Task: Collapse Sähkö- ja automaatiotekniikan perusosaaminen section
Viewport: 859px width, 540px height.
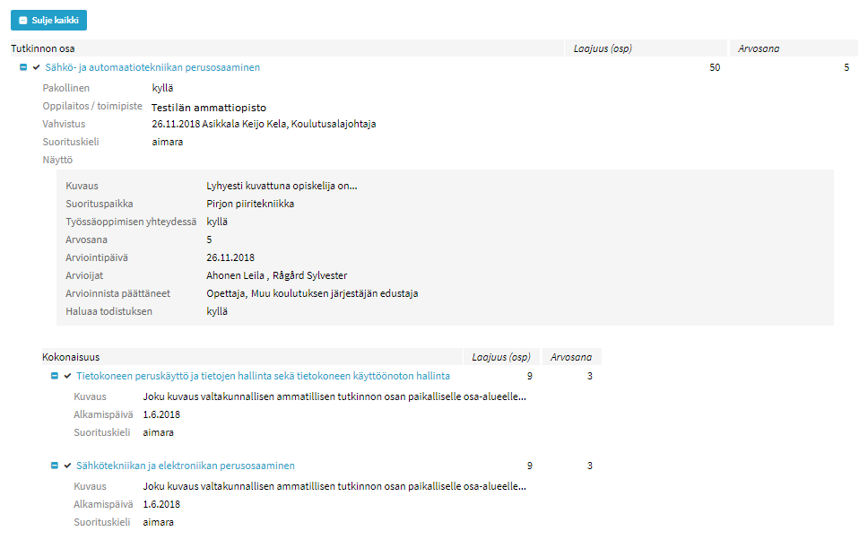Action: [23, 67]
